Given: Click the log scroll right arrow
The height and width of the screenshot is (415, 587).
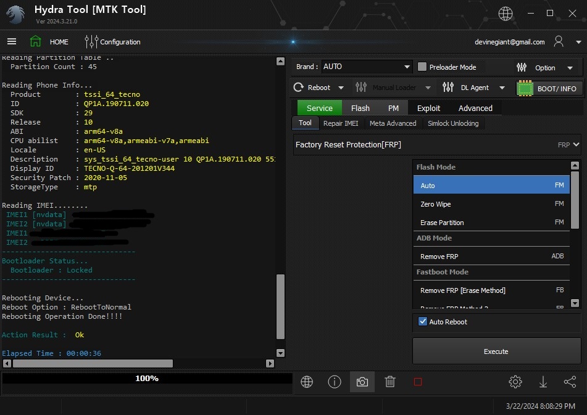Looking at the screenshot, I should [x=270, y=363].
